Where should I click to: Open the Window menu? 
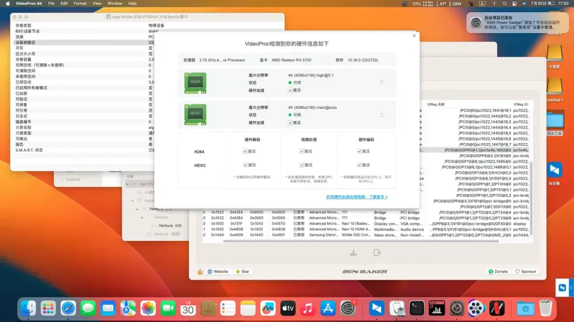click(x=114, y=4)
